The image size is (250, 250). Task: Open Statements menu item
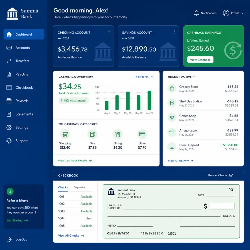tap(24, 114)
